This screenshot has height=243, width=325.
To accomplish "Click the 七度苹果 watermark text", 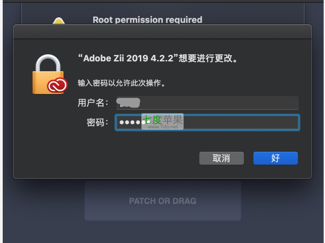I will [x=163, y=120].
